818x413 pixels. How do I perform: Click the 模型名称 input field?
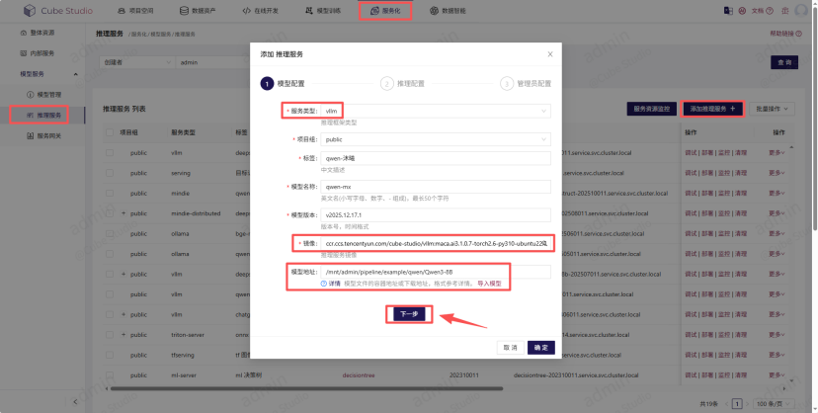(436, 187)
